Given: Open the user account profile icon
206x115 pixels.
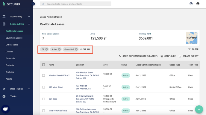Looking at the screenshot, I should click(x=198, y=4).
